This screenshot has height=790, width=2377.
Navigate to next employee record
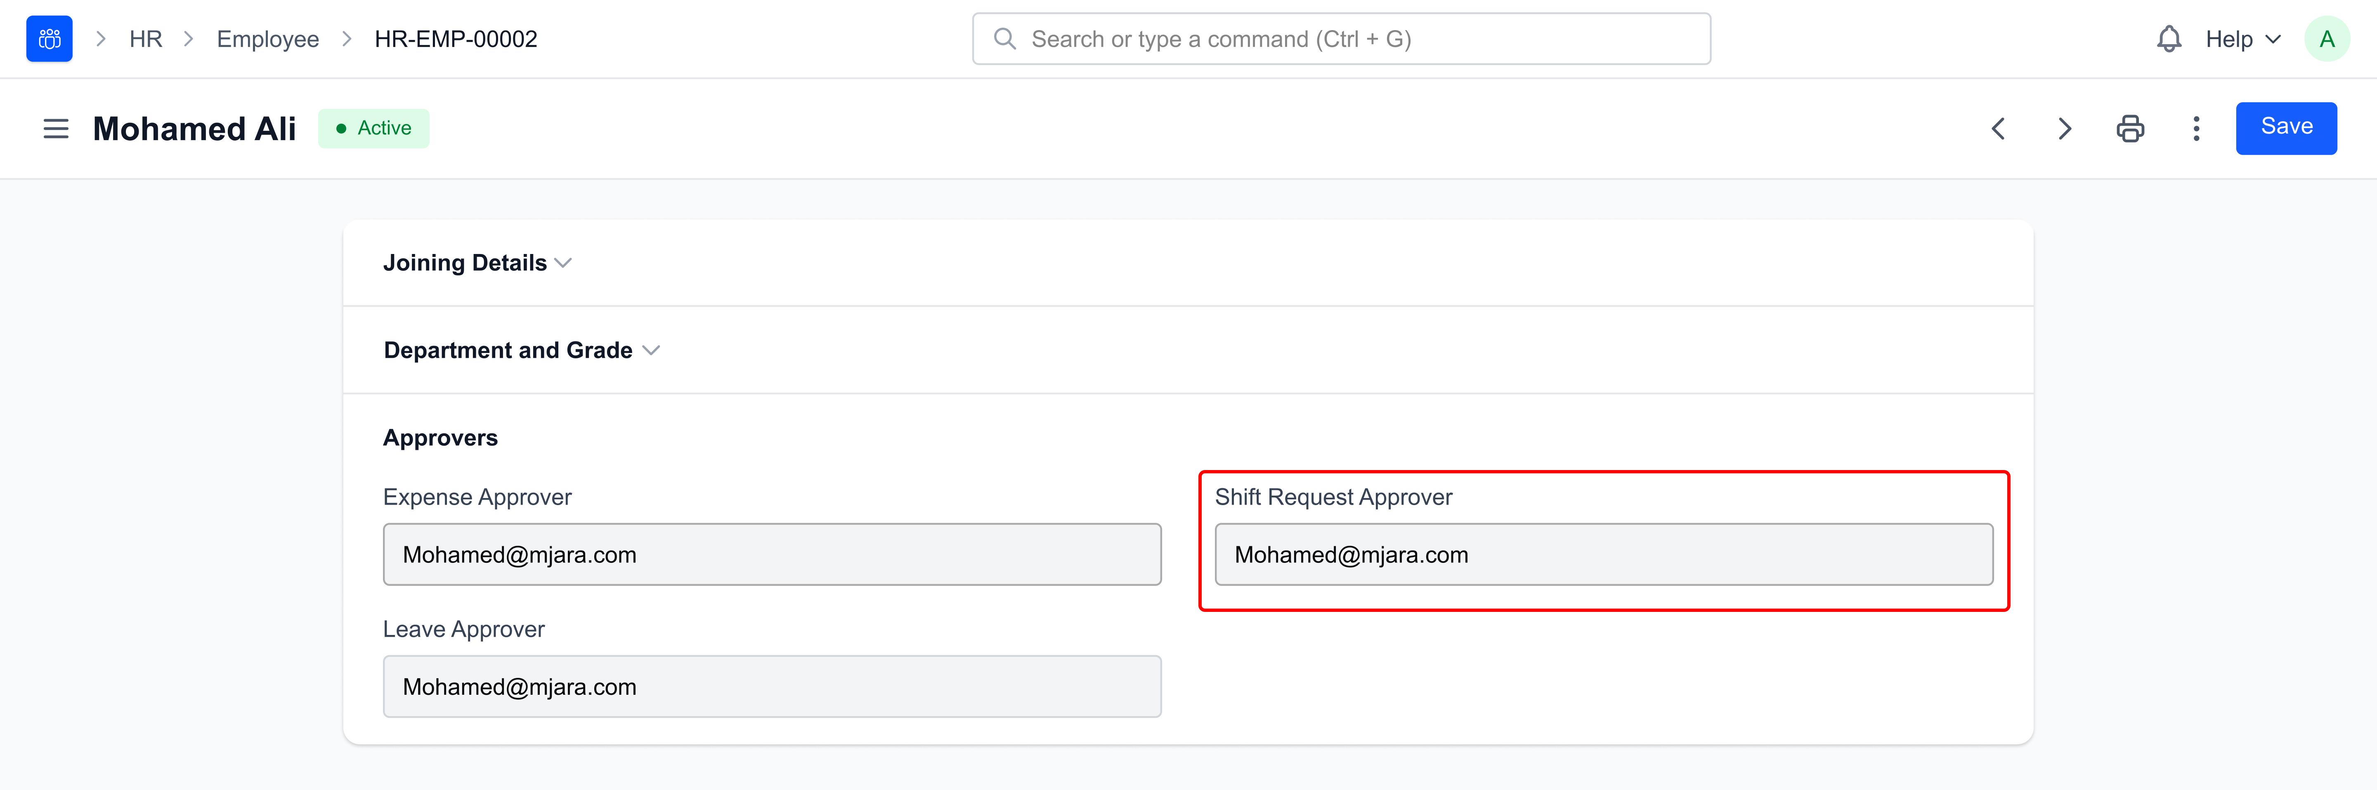pyautogui.click(x=2064, y=128)
